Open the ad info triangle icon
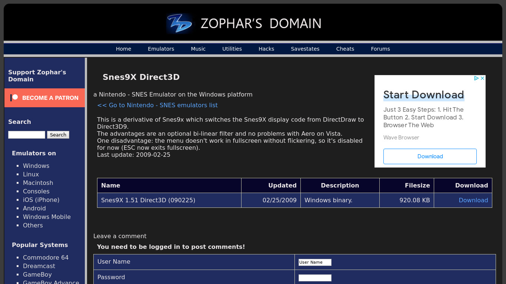The image size is (506, 284). click(477, 78)
